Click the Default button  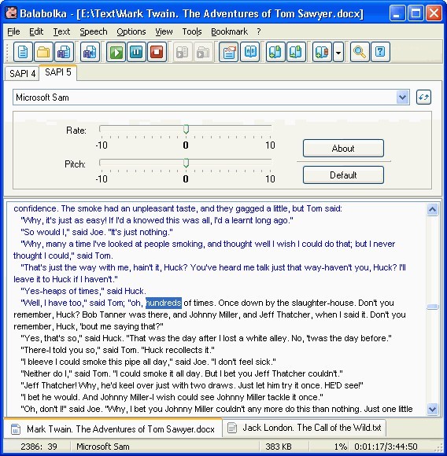pos(343,175)
